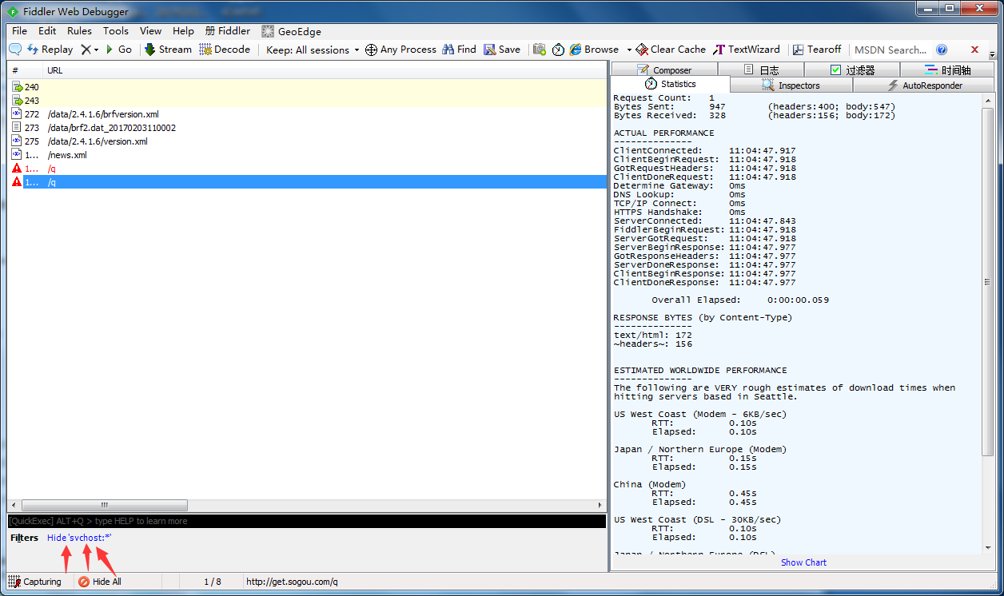Click the 1 / 8 session count
The height and width of the screenshot is (596, 1004).
coord(213,582)
